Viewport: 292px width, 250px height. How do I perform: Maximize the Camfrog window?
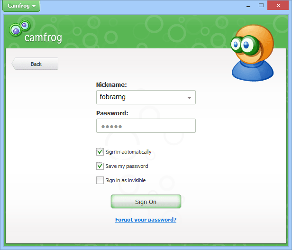pos(261,5)
